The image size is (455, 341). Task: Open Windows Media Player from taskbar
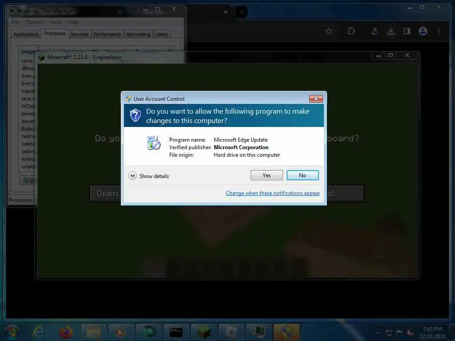(121, 332)
